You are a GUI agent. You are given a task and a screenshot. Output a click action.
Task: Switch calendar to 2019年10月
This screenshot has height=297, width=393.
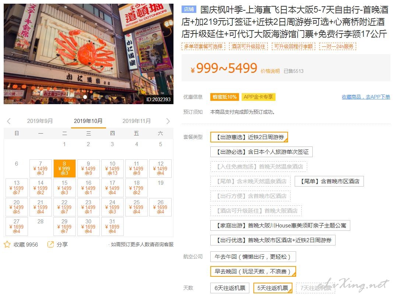pyautogui.click(x=88, y=121)
